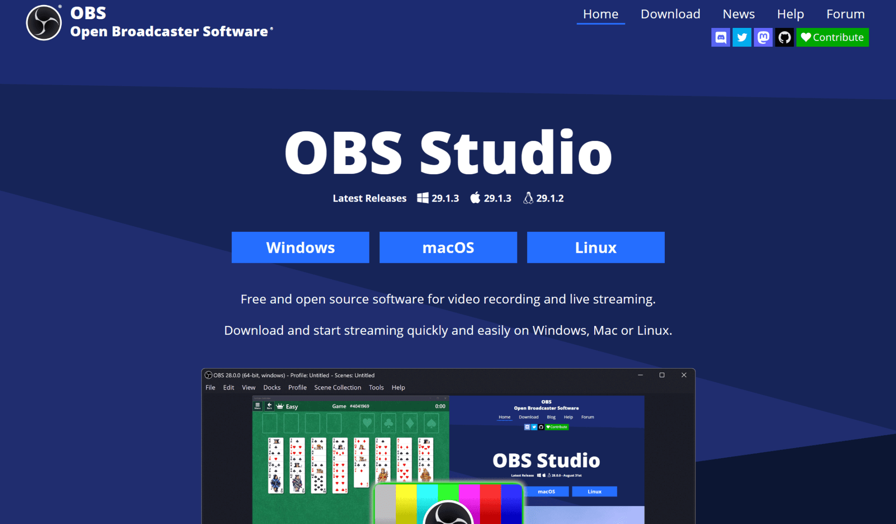This screenshot has width=896, height=524.
Task: Open the Download nav item
Action: 670,14
